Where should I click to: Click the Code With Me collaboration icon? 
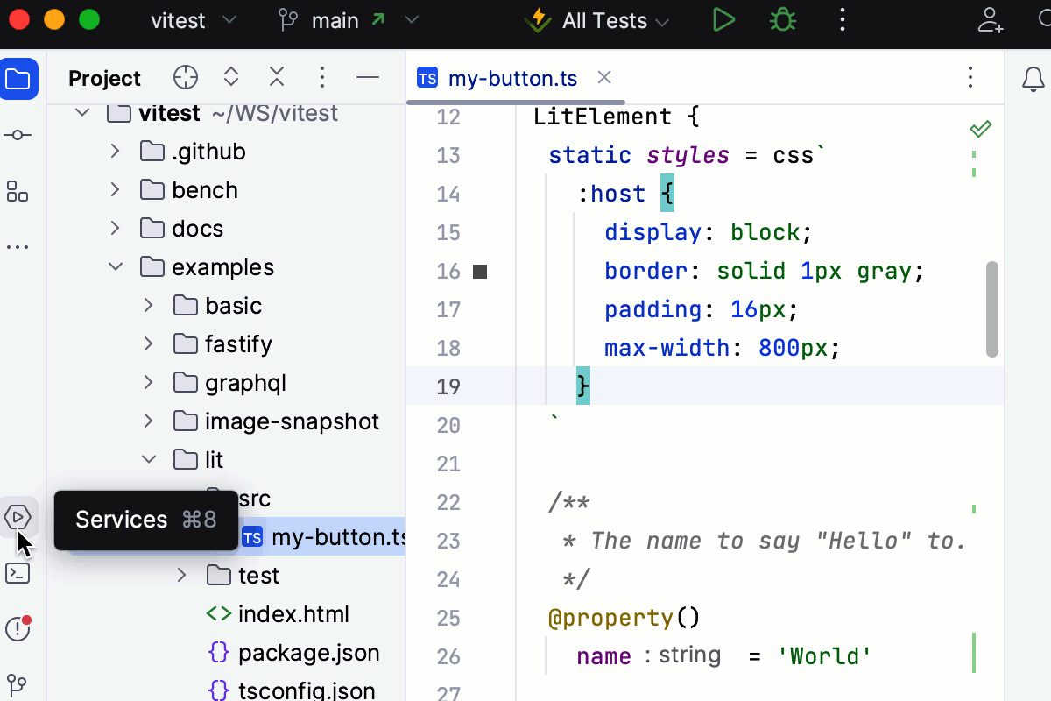(991, 21)
